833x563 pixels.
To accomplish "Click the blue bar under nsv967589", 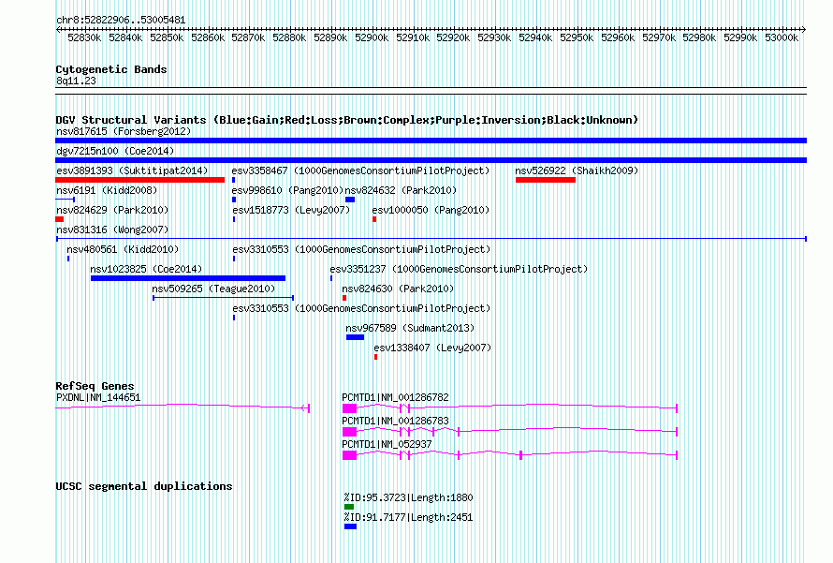I will [x=355, y=337].
